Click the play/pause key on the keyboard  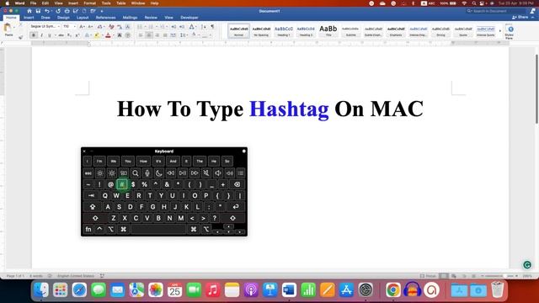(x=183, y=173)
